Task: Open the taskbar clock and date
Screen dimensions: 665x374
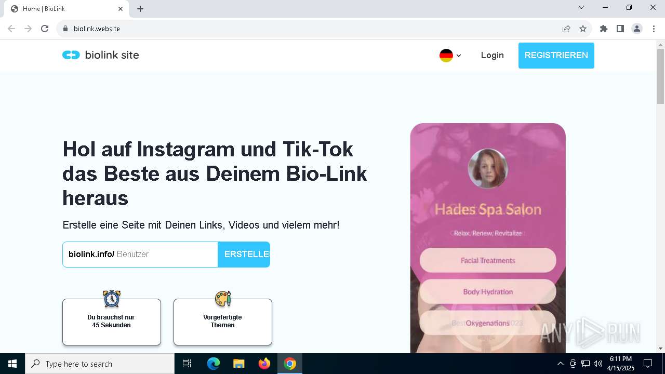Action: click(621, 364)
